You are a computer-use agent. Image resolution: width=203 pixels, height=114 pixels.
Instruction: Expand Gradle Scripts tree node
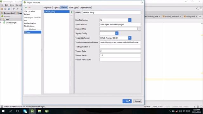point(1,22)
